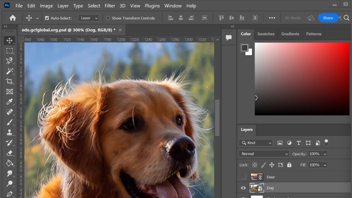Switch to the Swatches tab
This screenshot has height=198, width=352.
coord(266,34)
